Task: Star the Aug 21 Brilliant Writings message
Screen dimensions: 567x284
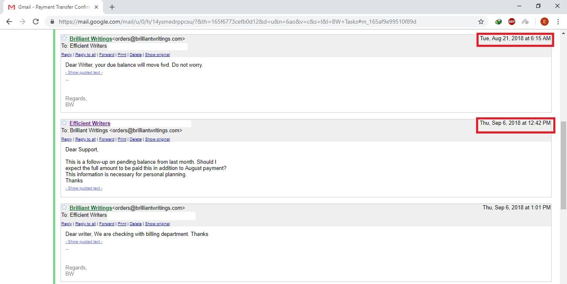Action: point(64,38)
